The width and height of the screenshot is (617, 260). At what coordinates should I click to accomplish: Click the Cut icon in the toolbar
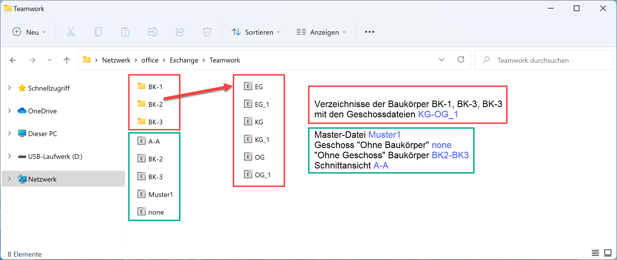(70, 32)
